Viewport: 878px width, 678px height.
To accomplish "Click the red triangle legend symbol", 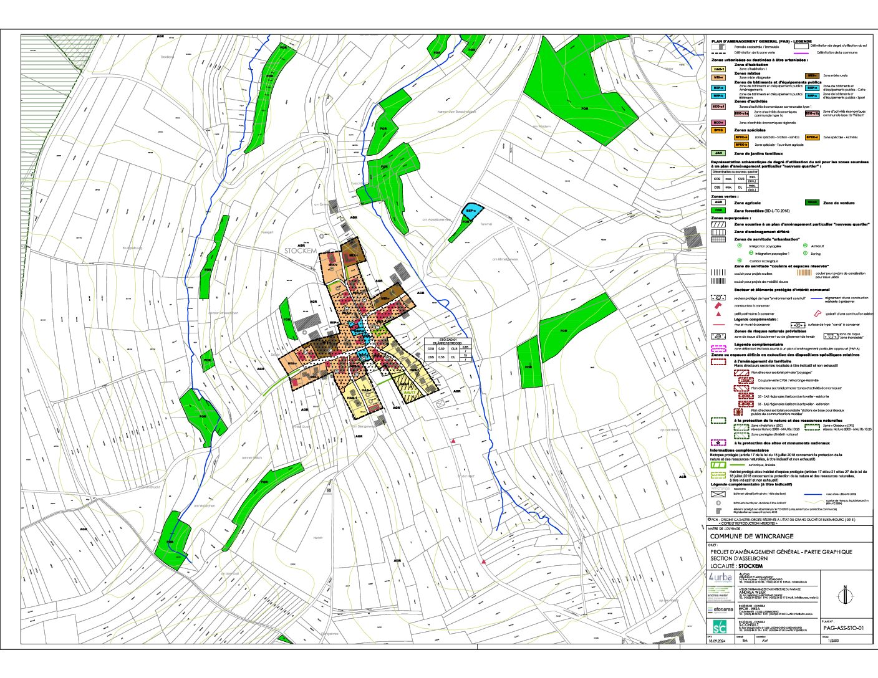I will 718,313.
